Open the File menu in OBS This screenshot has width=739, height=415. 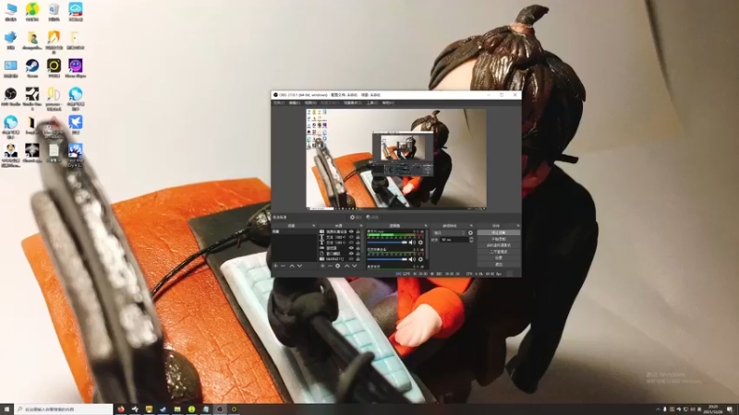(279, 102)
